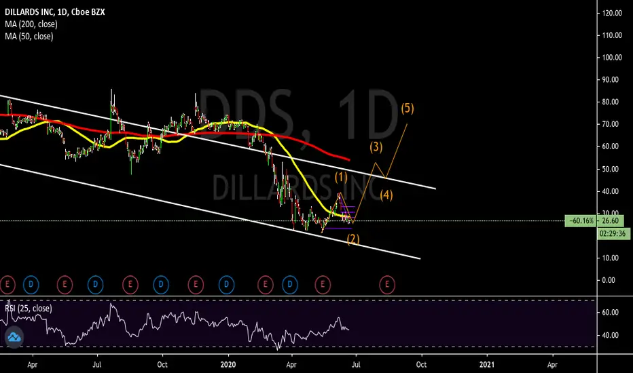Click the 2021 time axis label
This screenshot has height=373, width=633.
(487, 365)
